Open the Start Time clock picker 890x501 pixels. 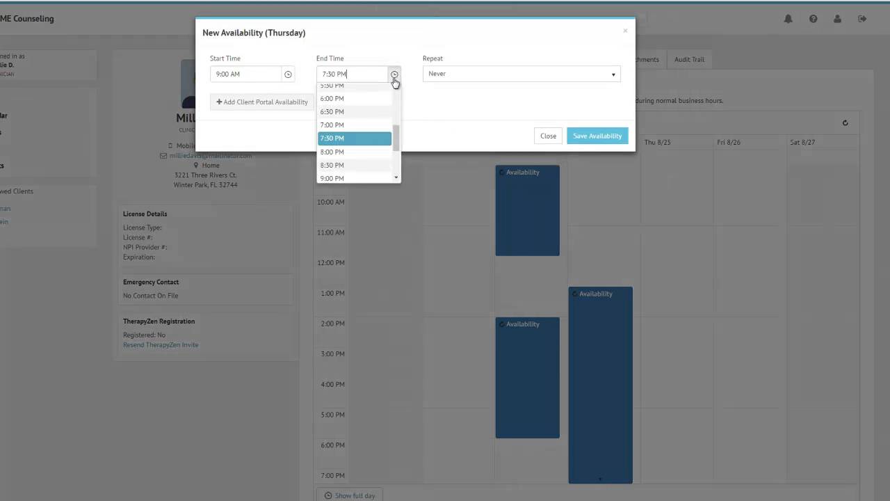288,74
